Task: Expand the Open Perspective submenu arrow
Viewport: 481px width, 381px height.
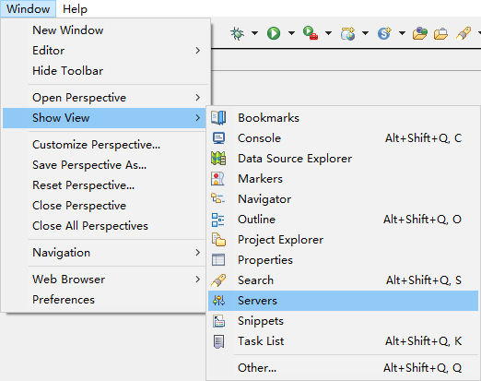Action: pyautogui.click(x=198, y=98)
